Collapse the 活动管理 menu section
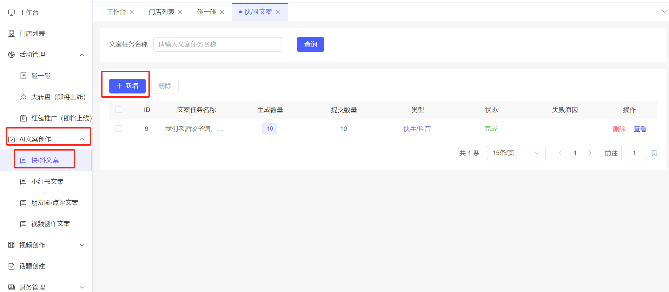The height and width of the screenshot is (292, 669). [x=82, y=55]
